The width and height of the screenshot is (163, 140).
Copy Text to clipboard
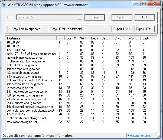[x=26, y=29]
